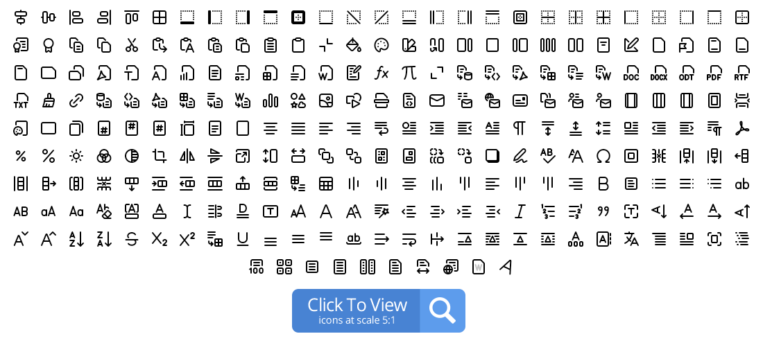Image resolution: width=763 pixels, height=343 pixels.
Task: Click the scissors cut icon
Action: 131,45
